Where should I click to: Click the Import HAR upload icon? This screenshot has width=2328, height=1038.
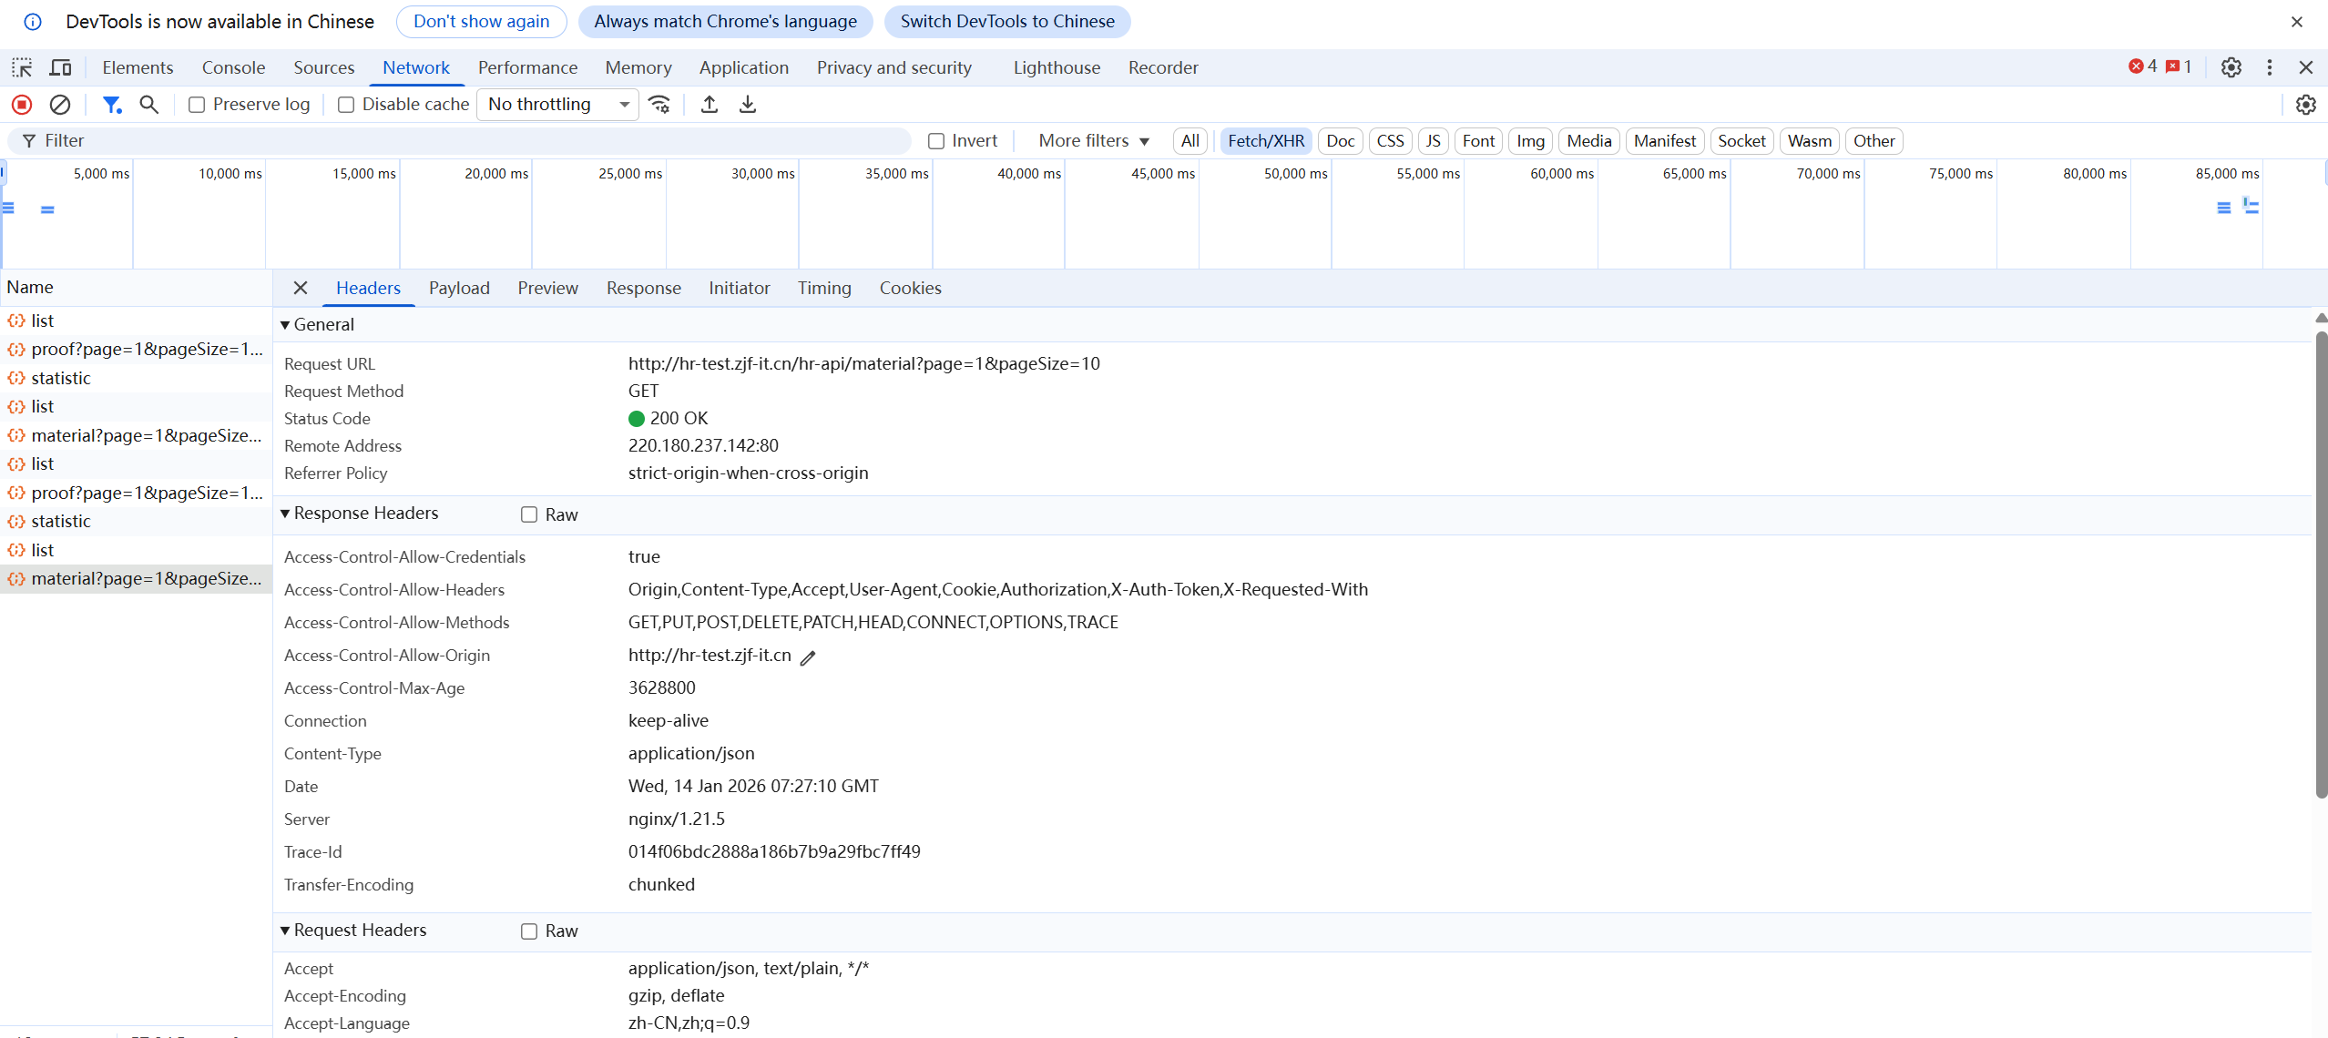[x=710, y=105]
